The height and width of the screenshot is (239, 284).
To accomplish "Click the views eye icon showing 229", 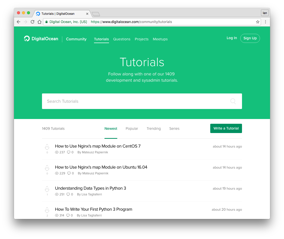I will pyautogui.click(x=57, y=173).
